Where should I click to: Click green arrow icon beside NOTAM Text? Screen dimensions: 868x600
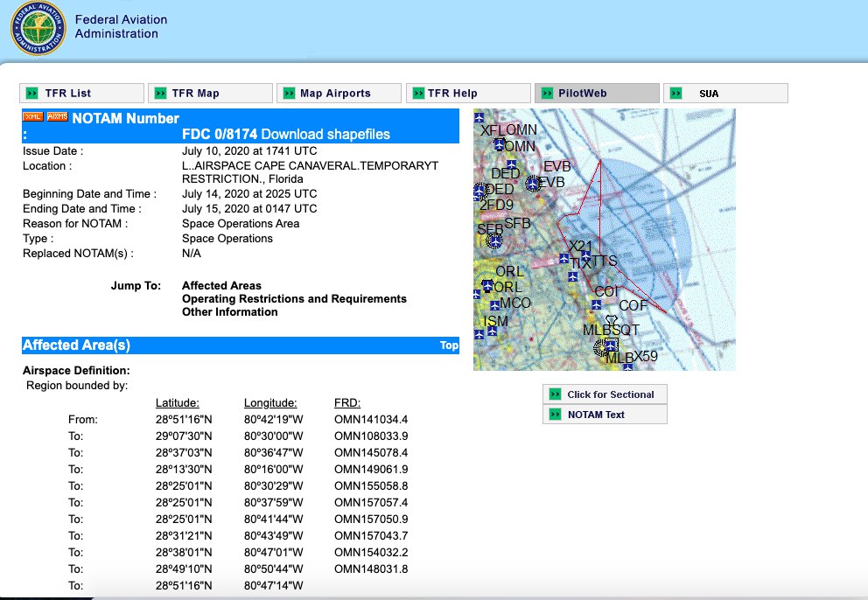555,414
